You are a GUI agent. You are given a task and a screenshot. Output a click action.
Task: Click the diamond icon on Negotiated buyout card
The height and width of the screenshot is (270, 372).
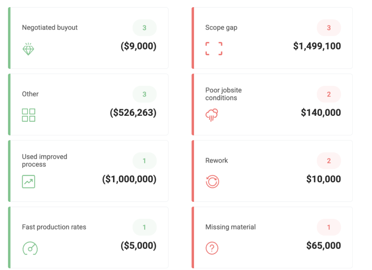(x=28, y=49)
